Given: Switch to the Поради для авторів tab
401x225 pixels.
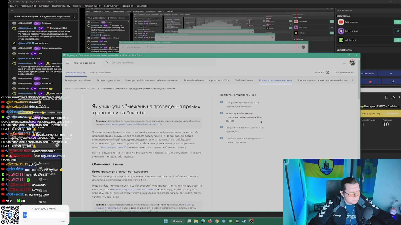Looking at the screenshot, I should [x=101, y=72].
